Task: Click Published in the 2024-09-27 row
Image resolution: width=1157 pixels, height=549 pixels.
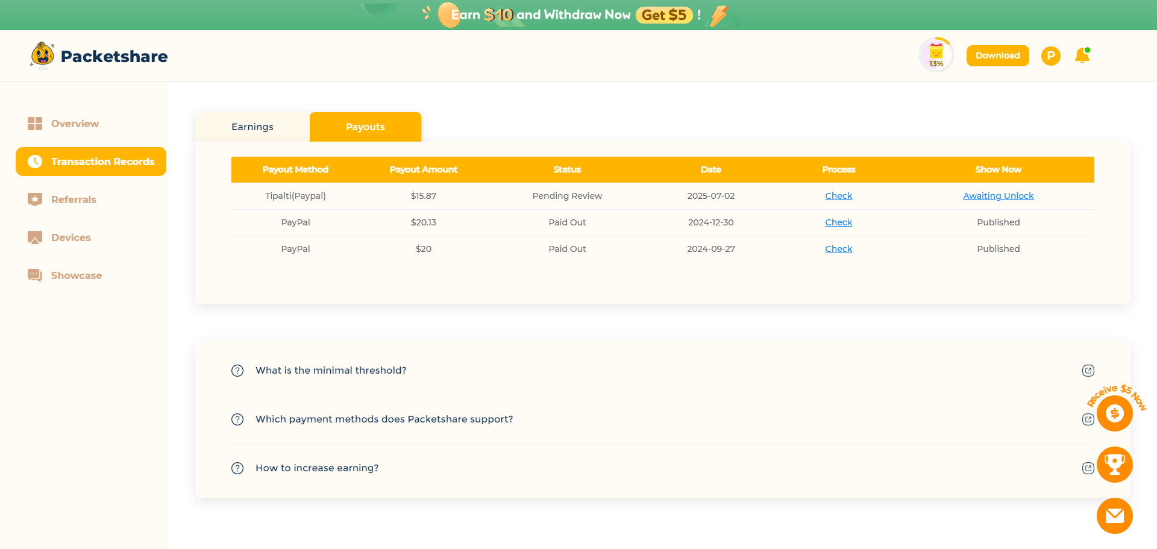Action: (998, 249)
